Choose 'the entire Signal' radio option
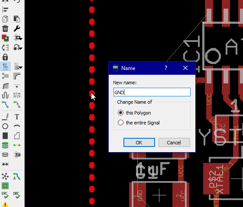The image size is (243, 207). click(120, 123)
